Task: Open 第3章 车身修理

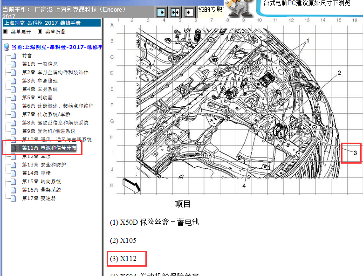Action: click(40, 81)
